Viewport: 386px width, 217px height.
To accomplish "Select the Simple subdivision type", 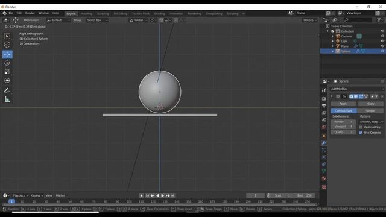I will [x=370, y=111].
